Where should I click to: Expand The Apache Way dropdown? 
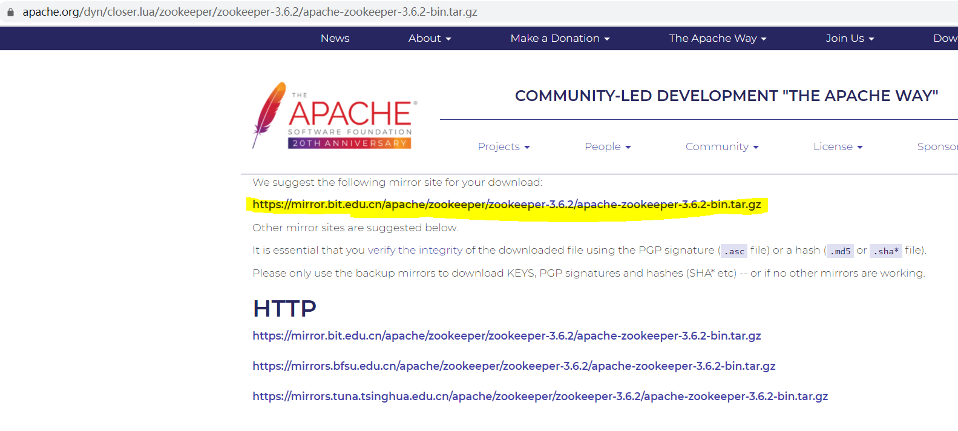(x=718, y=38)
